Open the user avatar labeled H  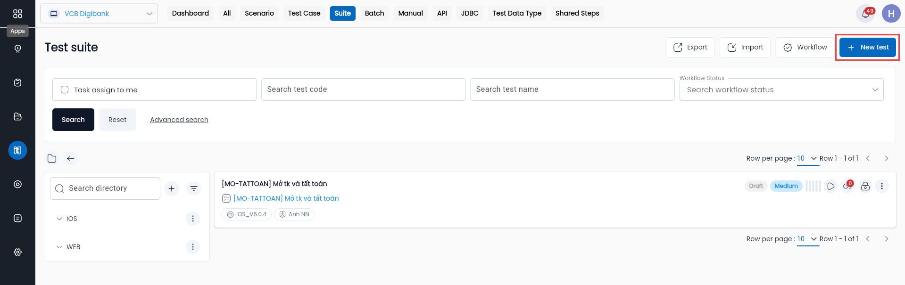(x=891, y=14)
